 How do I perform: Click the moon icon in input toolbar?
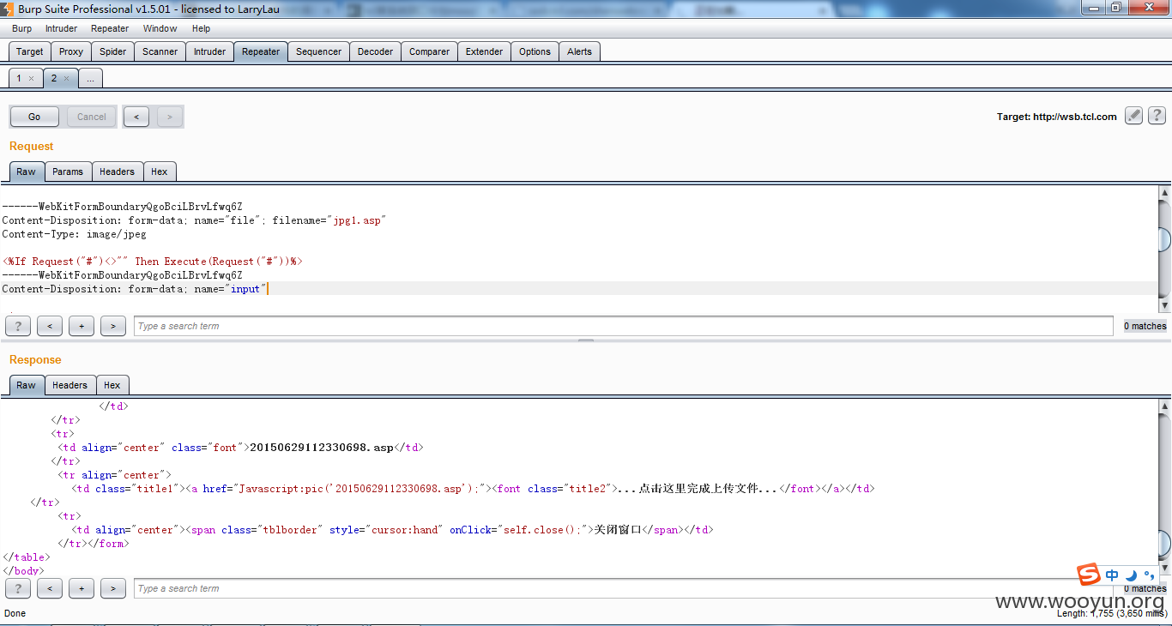pos(1132,575)
